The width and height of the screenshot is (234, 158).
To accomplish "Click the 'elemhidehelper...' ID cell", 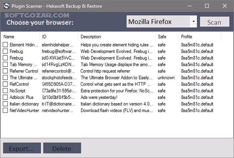I will pos(57,45).
